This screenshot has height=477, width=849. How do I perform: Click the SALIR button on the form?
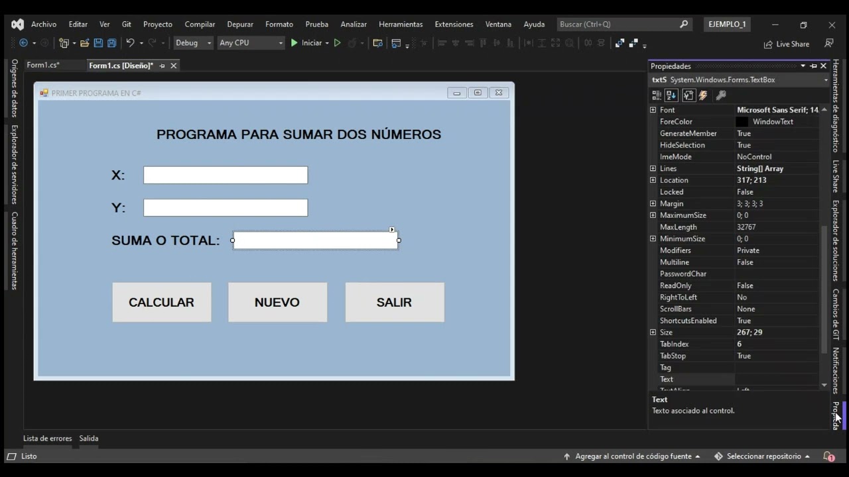395,302
